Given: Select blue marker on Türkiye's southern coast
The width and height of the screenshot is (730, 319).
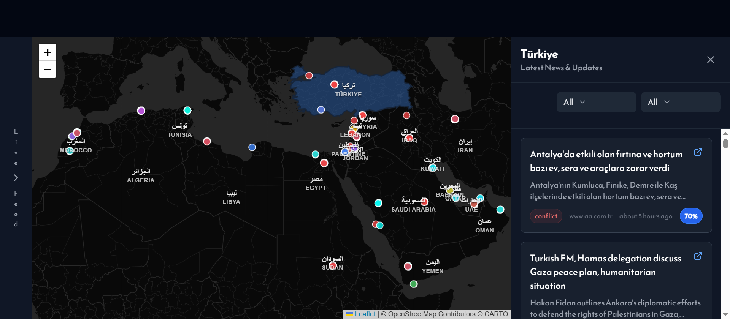Looking at the screenshot, I should click(321, 110).
